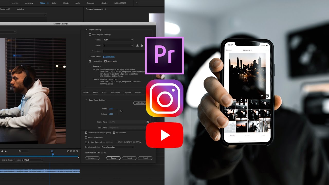329x185 pixels.
Task: Select the Video export tab
Action: coord(95,92)
